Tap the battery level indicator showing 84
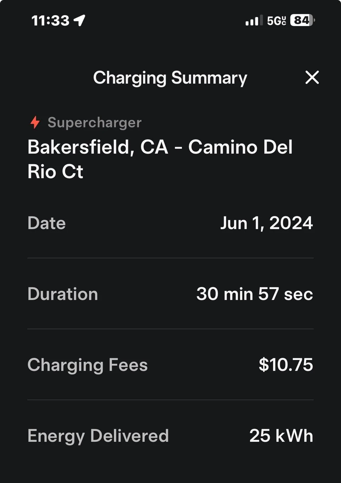 tap(303, 20)
